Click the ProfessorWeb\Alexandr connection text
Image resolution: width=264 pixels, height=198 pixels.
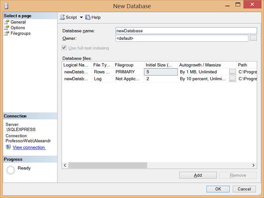[28, 141]
